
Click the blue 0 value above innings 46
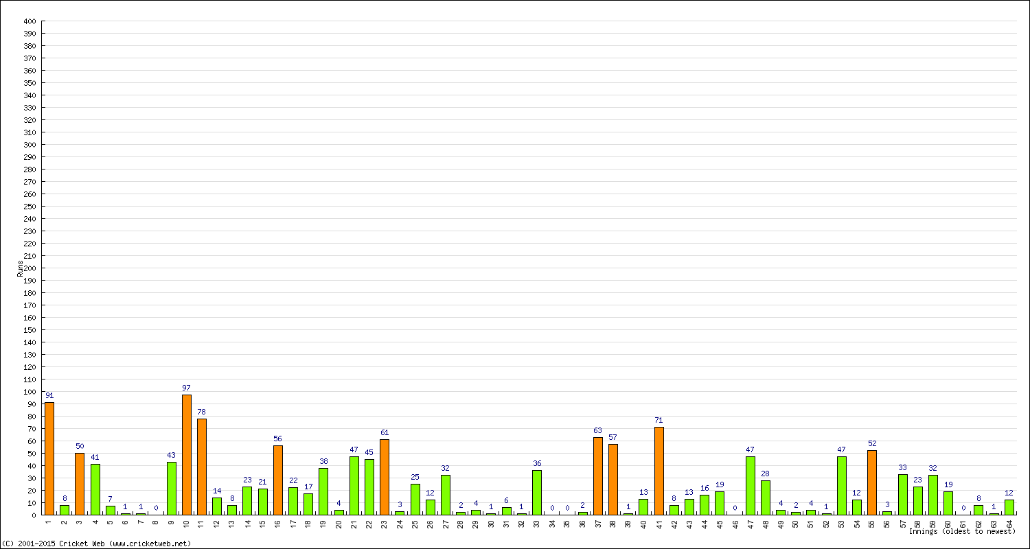click(x=735, y=509)
